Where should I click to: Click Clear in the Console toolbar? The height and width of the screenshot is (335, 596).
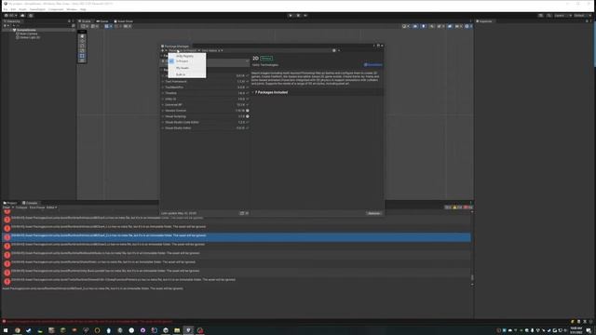click(7, 208)
